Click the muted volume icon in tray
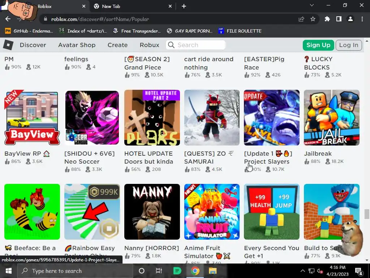Viewport: 370px width, 278px height. coord(320,271)
